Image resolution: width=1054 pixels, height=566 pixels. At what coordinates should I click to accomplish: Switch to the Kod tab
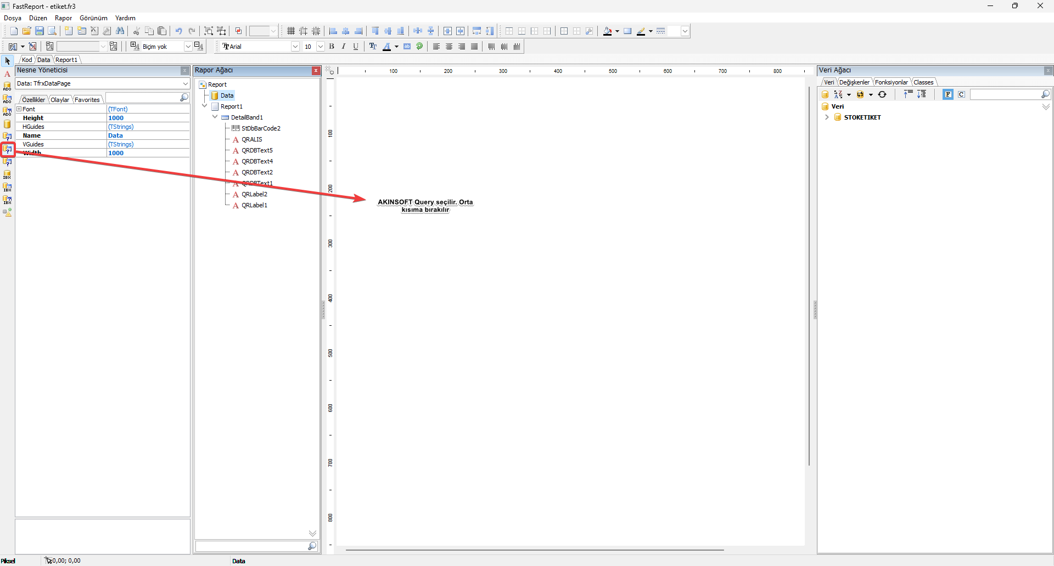27,60
